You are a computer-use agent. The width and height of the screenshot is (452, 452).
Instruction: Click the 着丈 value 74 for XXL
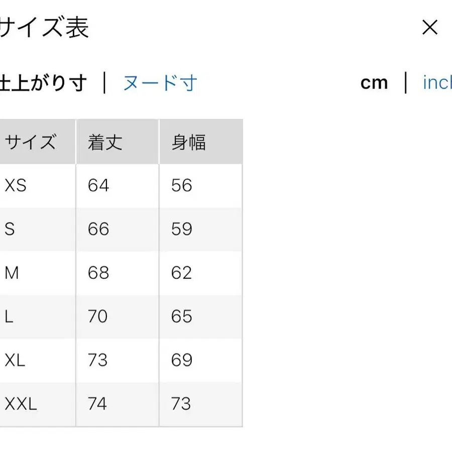coord(97,404)
